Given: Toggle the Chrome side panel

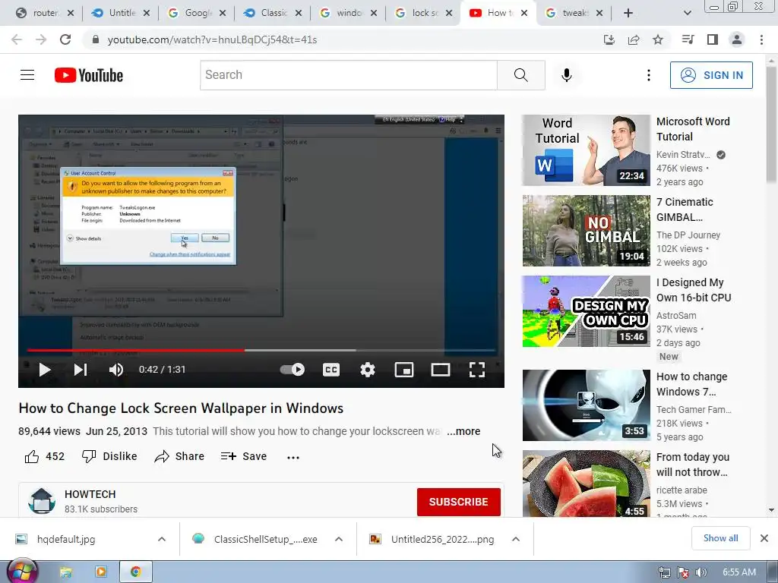Looking at the screenshot, I should 713,39.
